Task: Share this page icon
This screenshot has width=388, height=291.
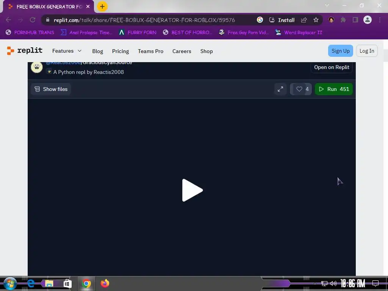Action: pyautogui.click(x=304, y=20)
